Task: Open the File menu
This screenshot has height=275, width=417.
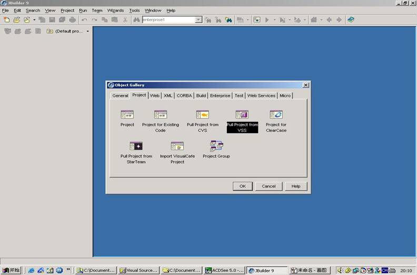Action: pos(5,11)
